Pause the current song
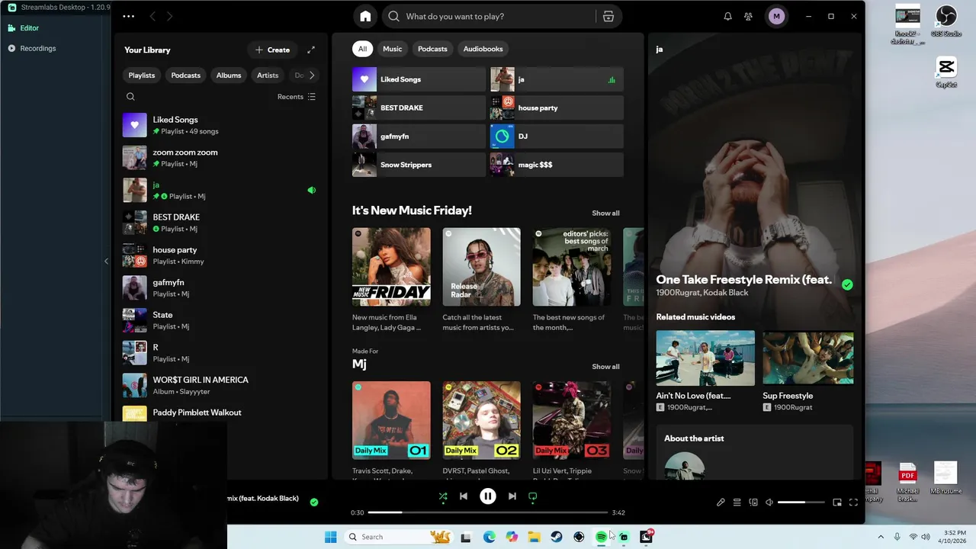The width and height of the screenshot is (976, 549). (x=488, y=496)
